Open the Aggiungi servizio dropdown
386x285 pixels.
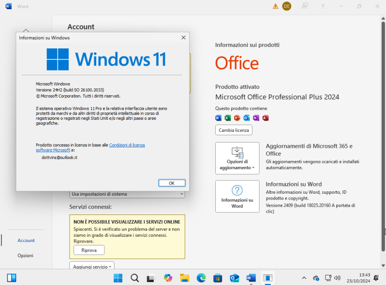pos(92,266)
